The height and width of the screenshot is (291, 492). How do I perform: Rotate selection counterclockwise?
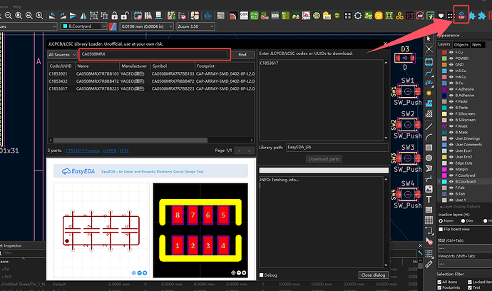tap(52, 16)
